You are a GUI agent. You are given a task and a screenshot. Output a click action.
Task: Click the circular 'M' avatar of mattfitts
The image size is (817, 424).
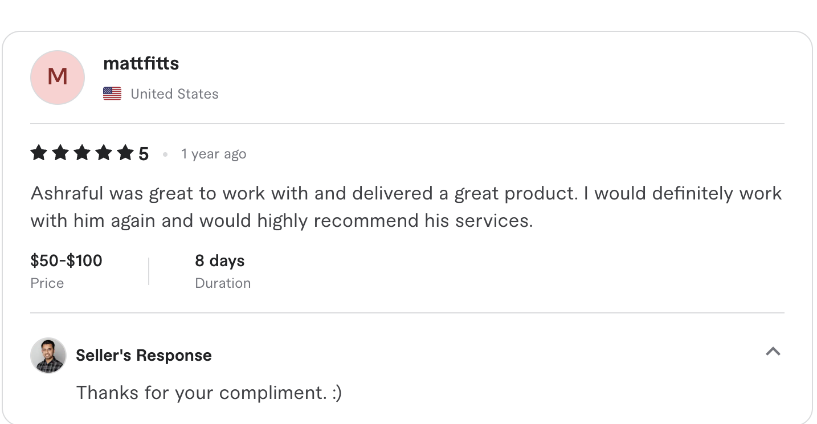57,77
